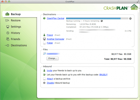
Task: Open the Backup tab in sidebar
Action: pos(20,14)
